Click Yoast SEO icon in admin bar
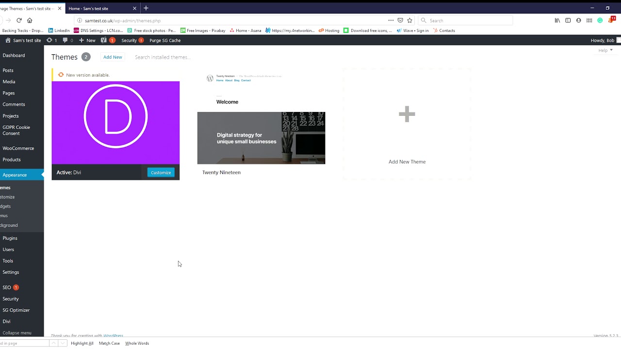Screen dimensions: 621x349 pyautogui.click(x=108, y=40)
